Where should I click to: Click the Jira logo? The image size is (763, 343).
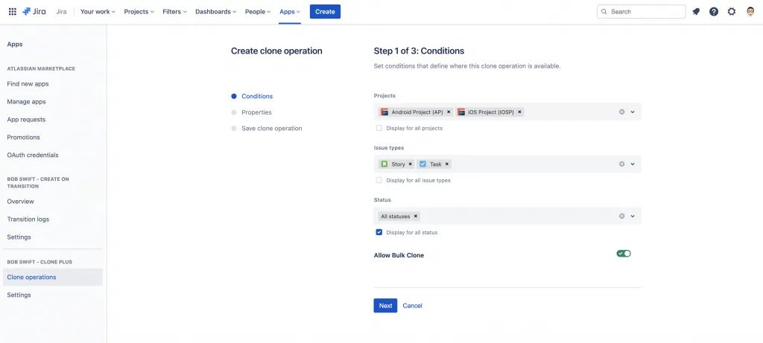(x=34, y=12)
